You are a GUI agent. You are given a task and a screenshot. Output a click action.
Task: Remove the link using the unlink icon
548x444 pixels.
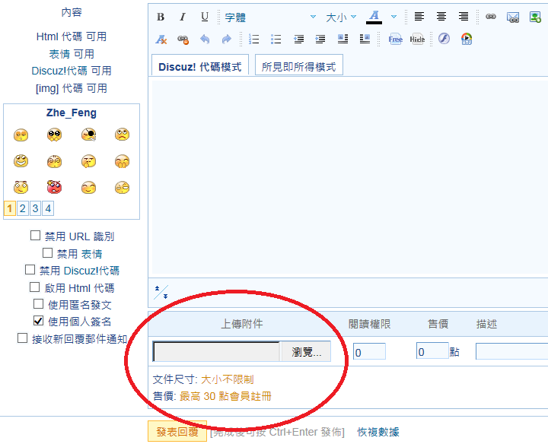[183, 39]
